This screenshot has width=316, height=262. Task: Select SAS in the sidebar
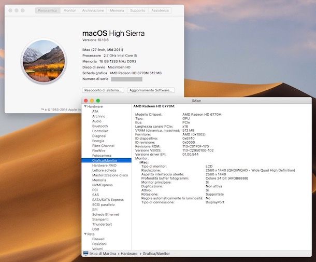(95, 195)
